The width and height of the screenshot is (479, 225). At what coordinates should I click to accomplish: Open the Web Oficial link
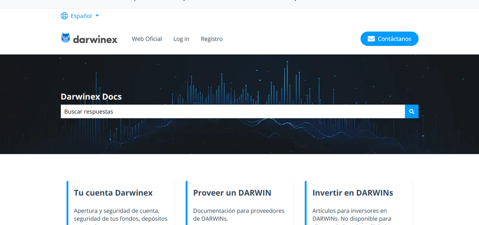147,39
